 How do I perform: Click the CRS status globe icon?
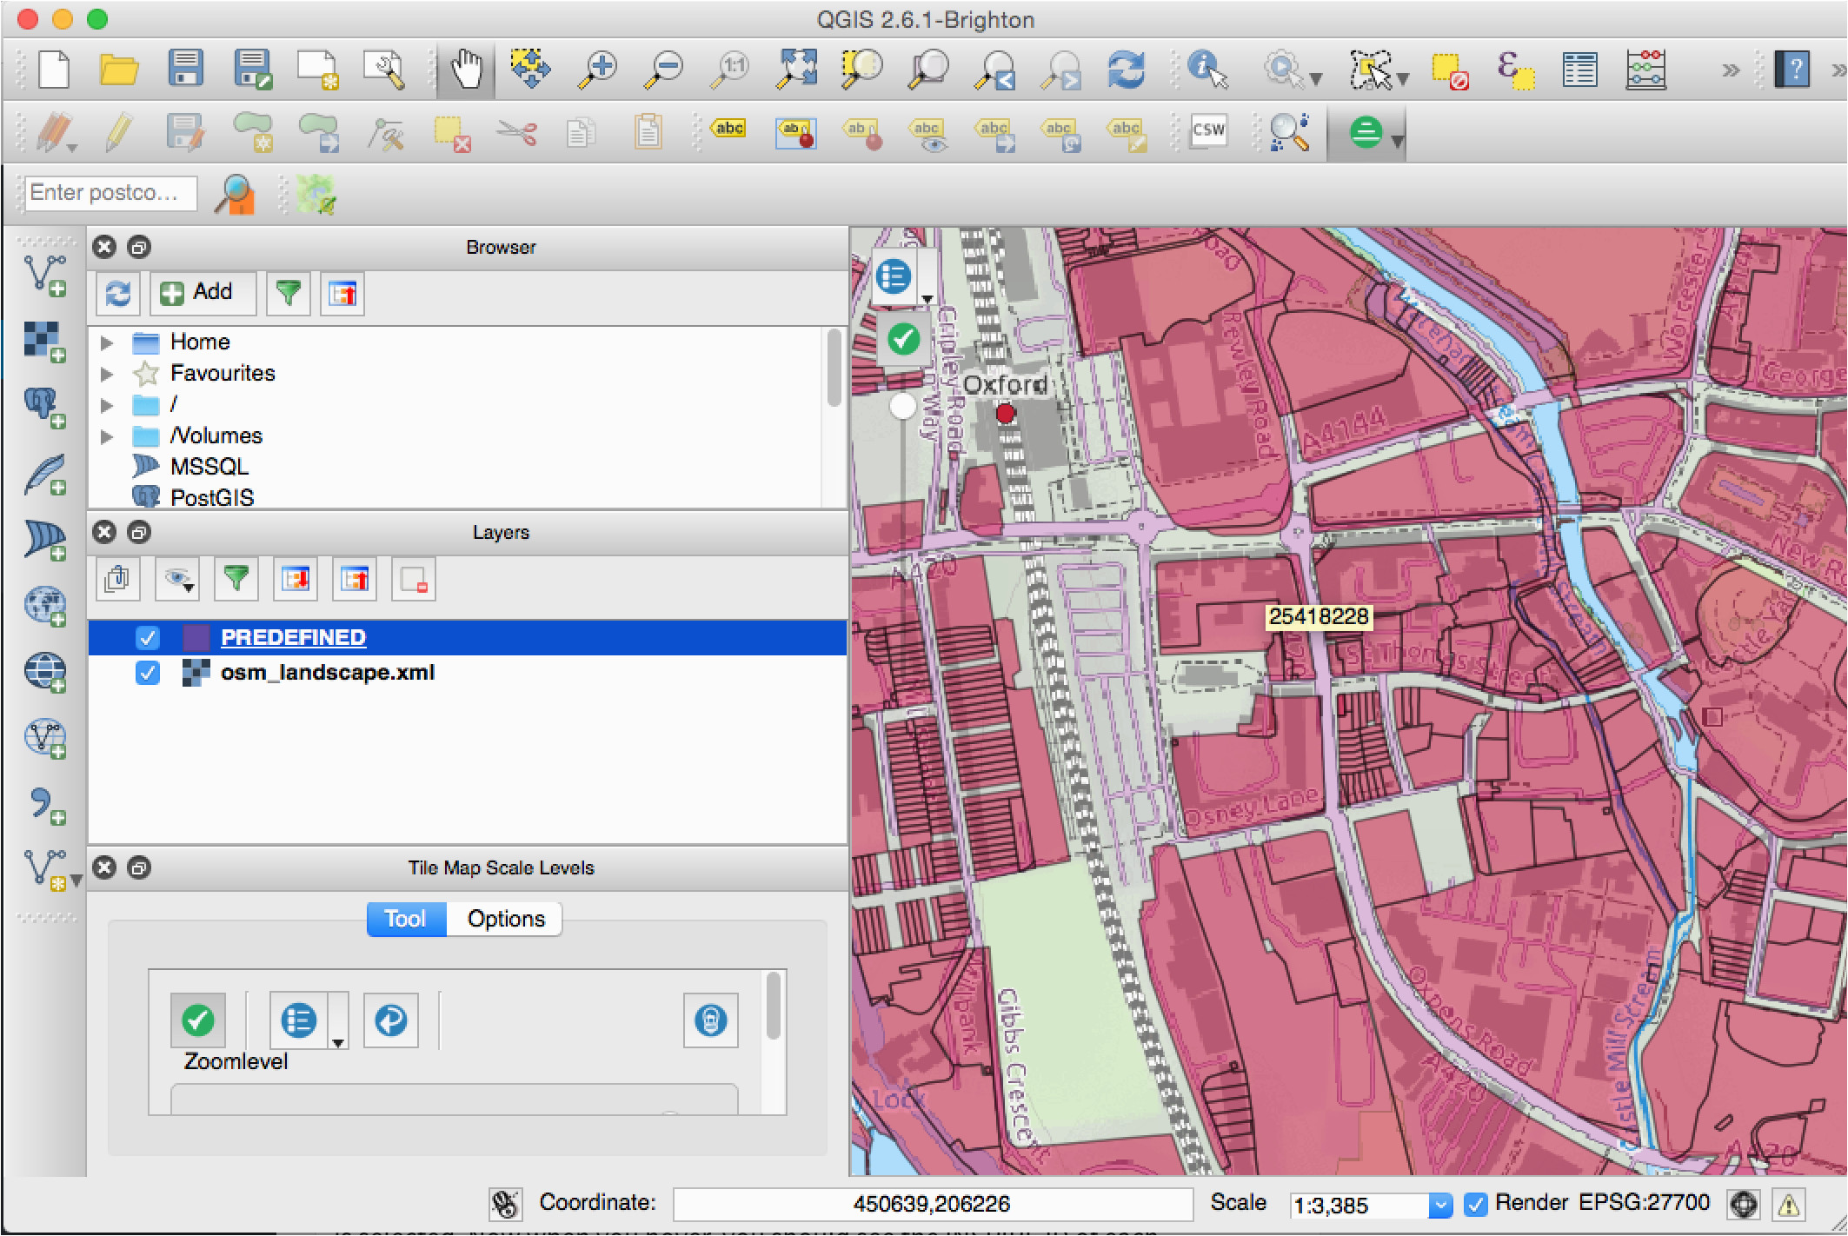[1745, 1204]
